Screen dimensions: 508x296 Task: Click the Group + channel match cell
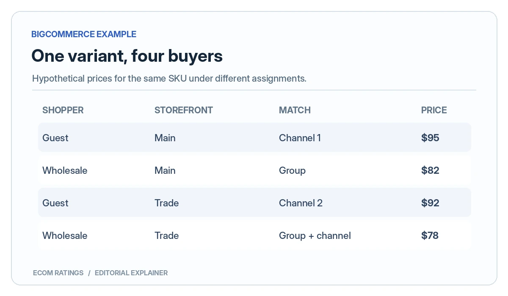[315, 236]
